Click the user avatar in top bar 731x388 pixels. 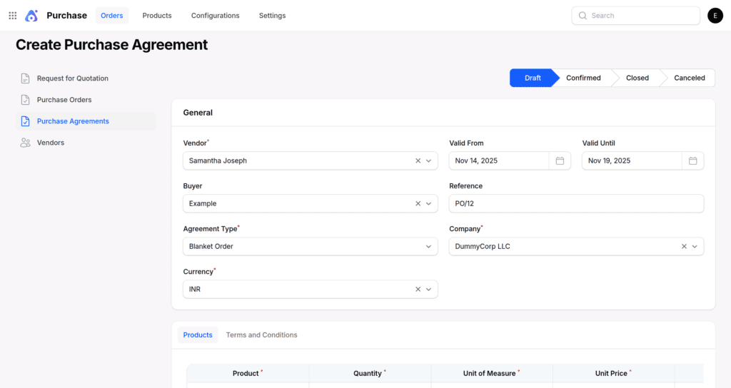(x=715, y=16)
